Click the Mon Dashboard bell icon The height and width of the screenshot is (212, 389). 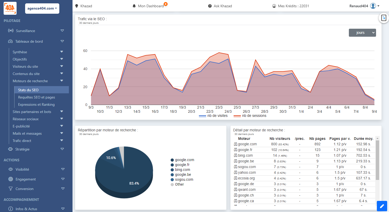click(x=134, y=6)
